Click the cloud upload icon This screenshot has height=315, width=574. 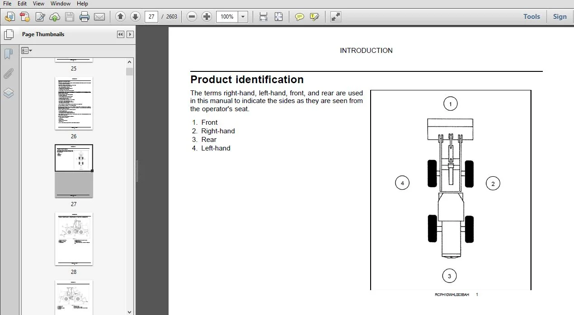pyautogui.click(x=55, y=17)
